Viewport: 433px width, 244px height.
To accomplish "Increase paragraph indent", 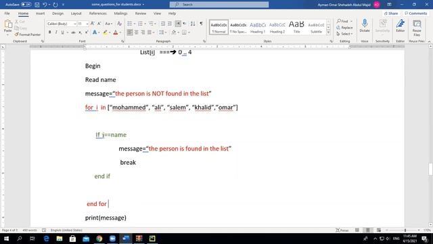I will 170,24.
